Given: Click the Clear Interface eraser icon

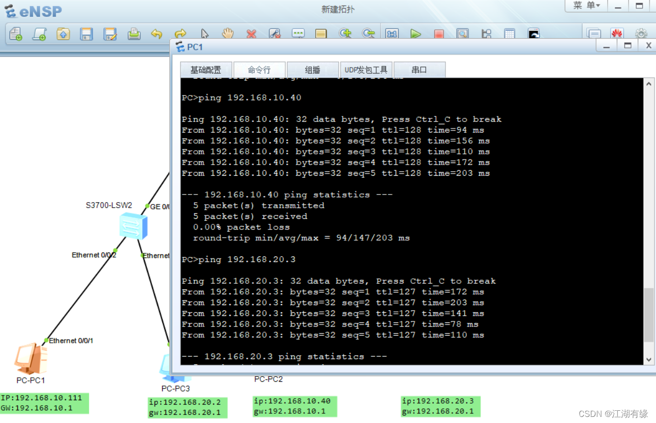Looking at the screenshot, I should 275,34.
